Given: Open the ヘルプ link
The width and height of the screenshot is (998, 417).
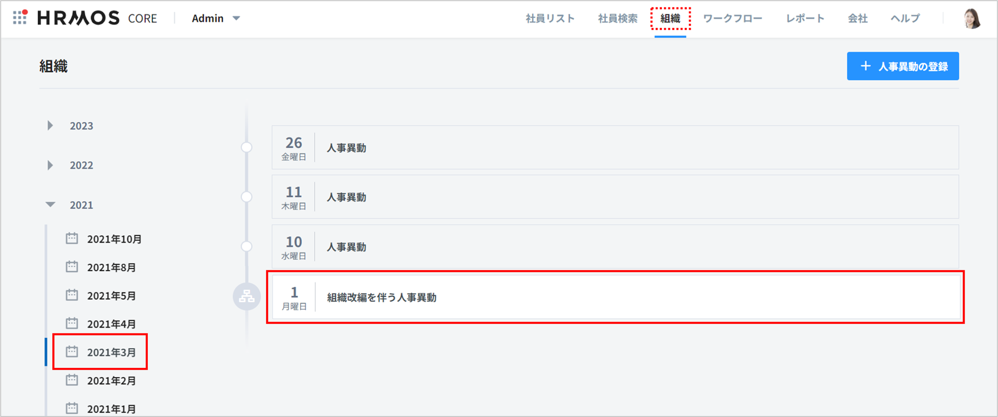Looking at the screenshot, I should point(905,18).
